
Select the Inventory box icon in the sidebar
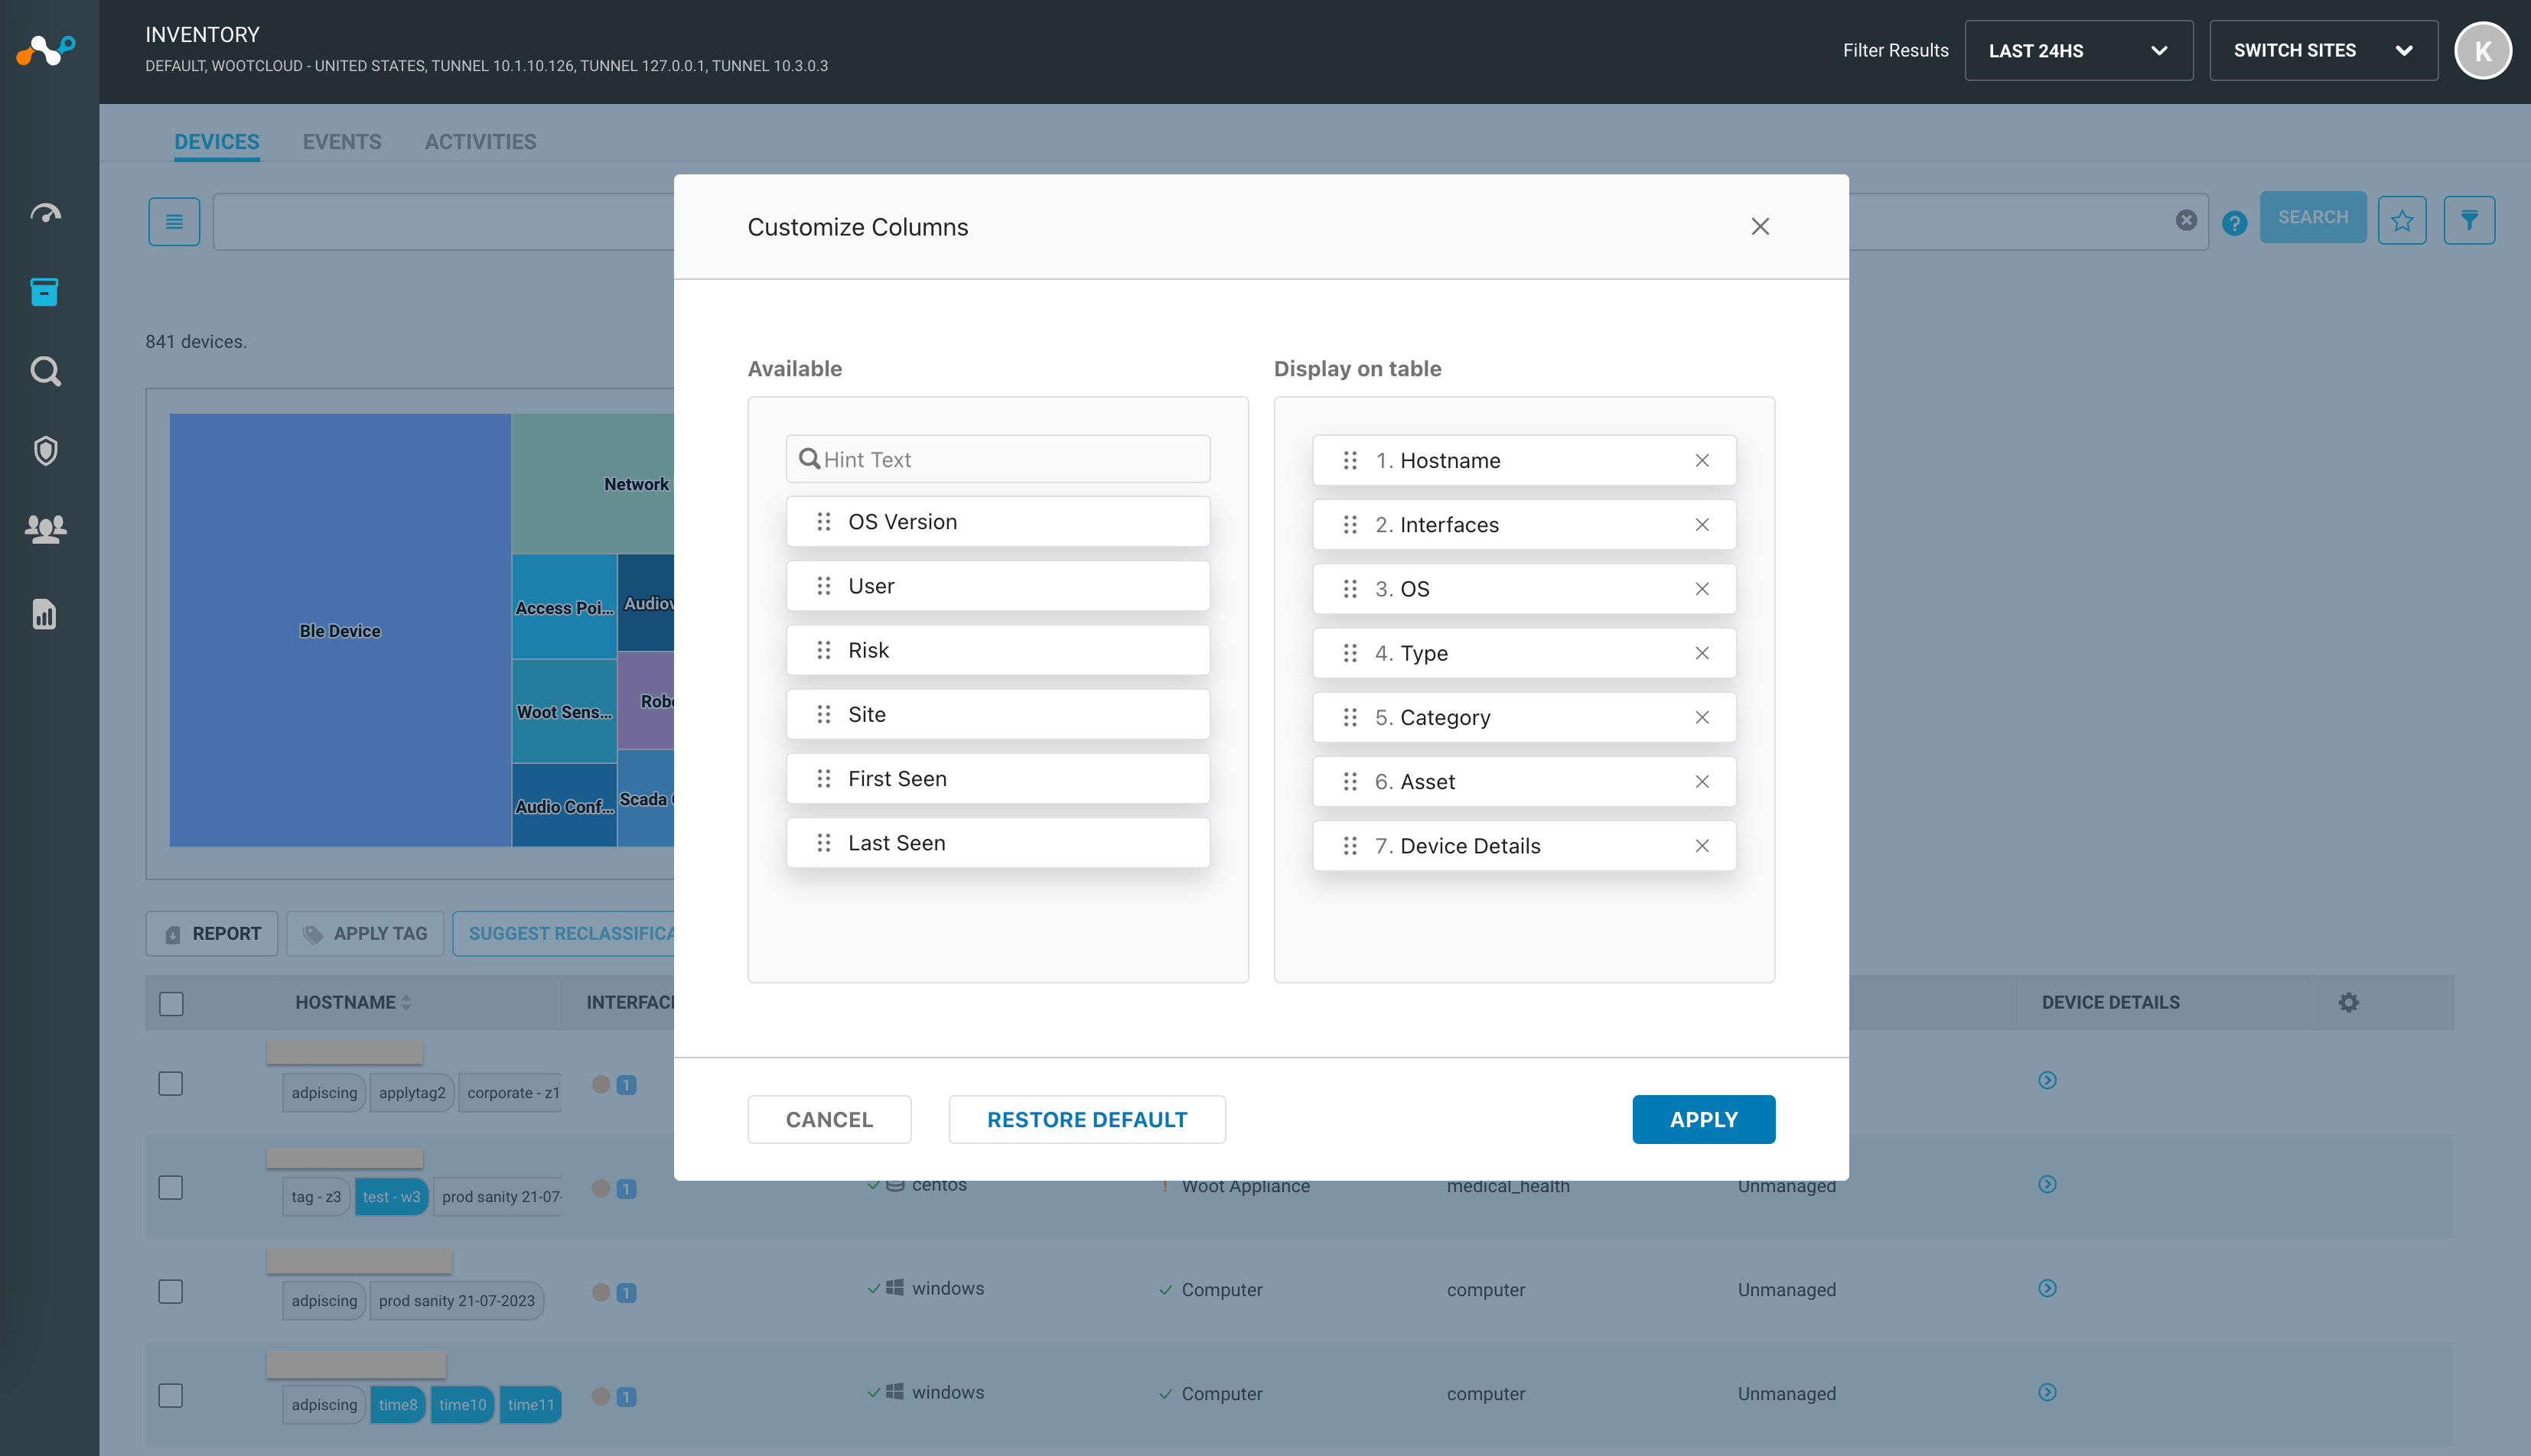[45, 292]
